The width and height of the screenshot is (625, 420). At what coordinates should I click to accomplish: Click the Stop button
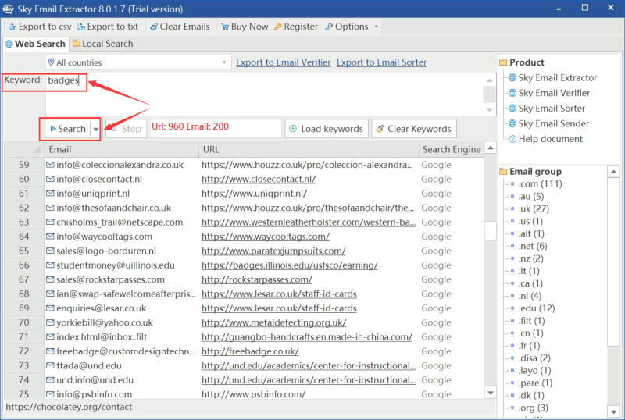coord(127,129)
